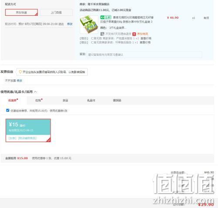This screenshot has height=208, width=218.
Task: Deselect the ¥15 coupon card
Action: [x=28, y=130]
